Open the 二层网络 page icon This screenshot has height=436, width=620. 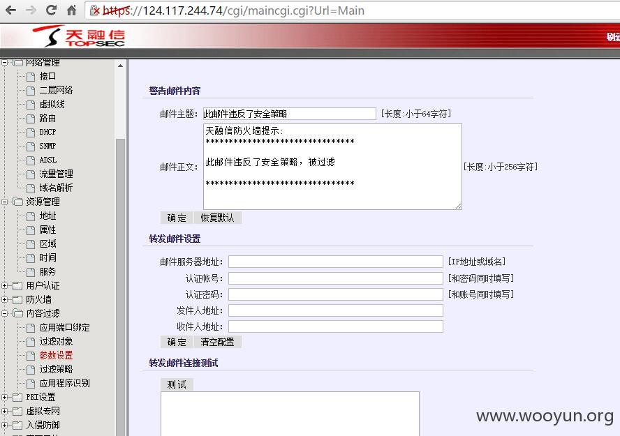31,91
